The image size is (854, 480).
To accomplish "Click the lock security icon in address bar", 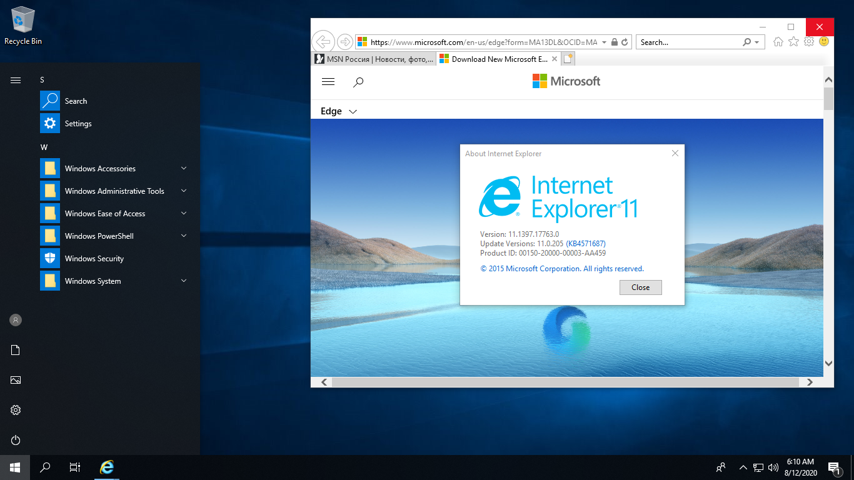I will click(x=615, y=42).
